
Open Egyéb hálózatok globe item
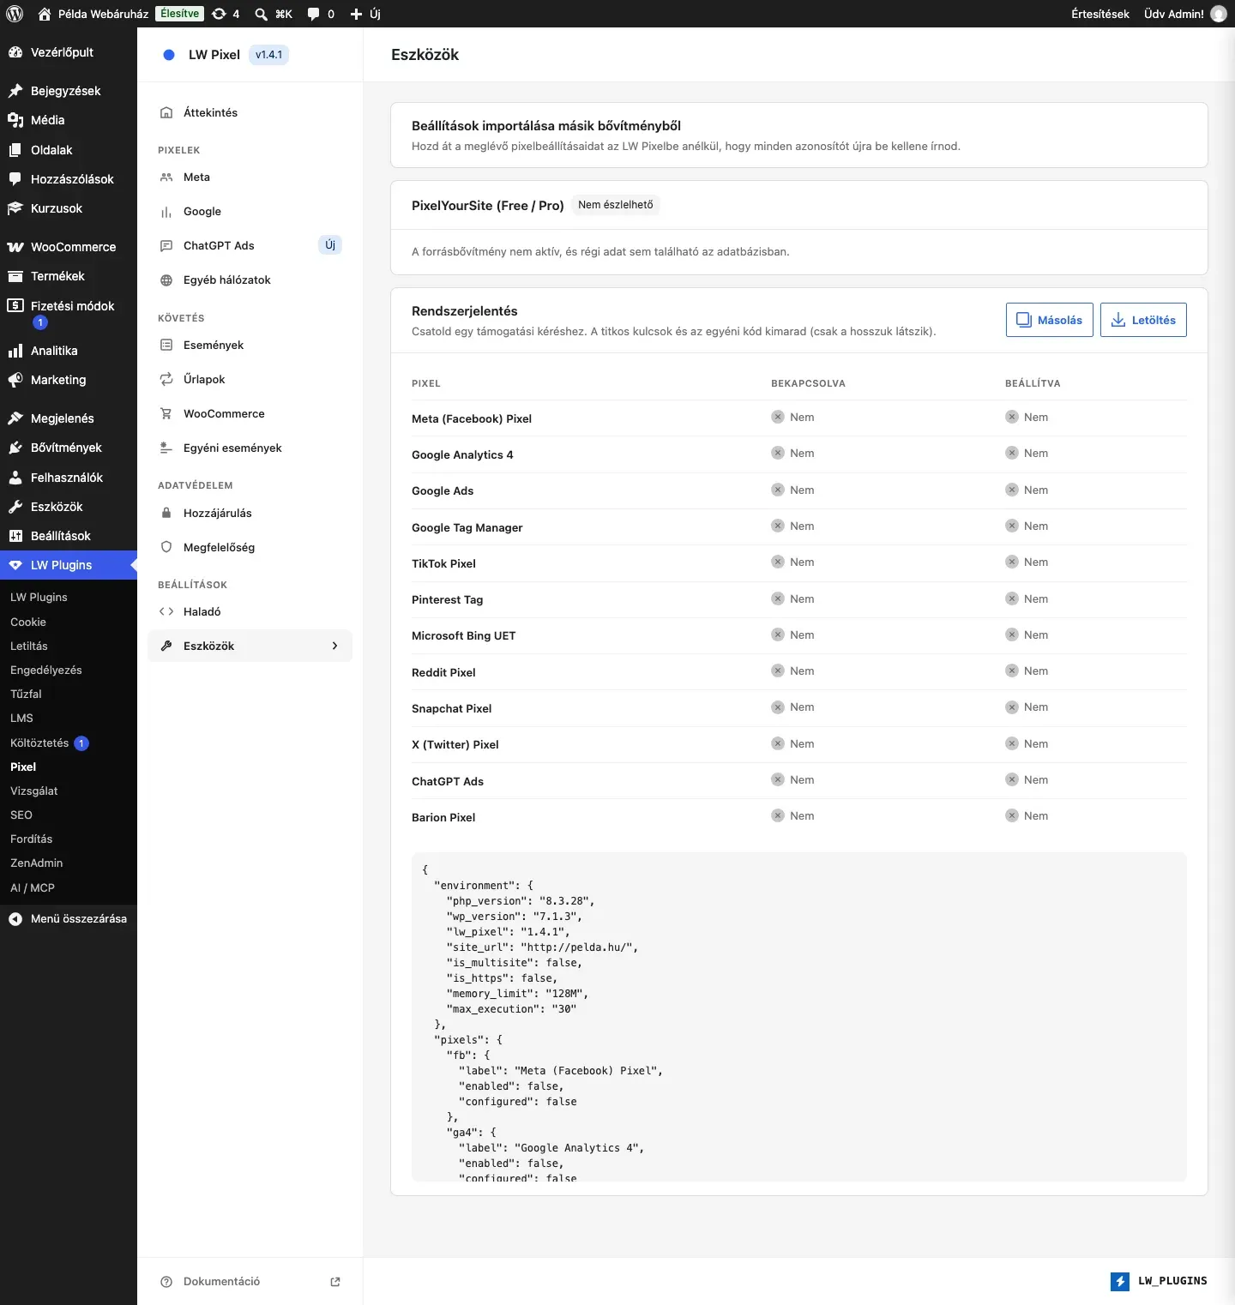click(x=250, y=280)
